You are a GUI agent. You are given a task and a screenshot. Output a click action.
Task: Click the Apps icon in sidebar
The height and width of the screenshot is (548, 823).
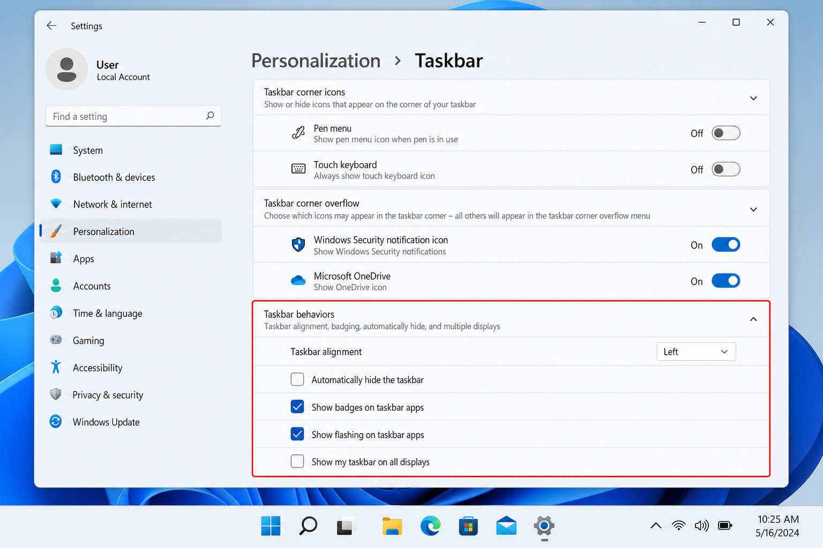click(56, 258)
